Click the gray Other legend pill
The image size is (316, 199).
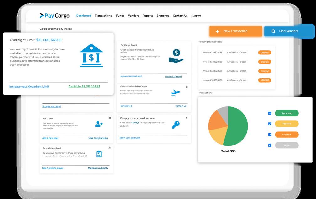click(287, 145)
